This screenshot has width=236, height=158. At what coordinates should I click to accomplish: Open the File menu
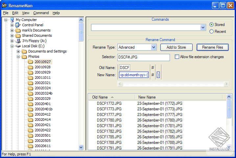[6, 13]
